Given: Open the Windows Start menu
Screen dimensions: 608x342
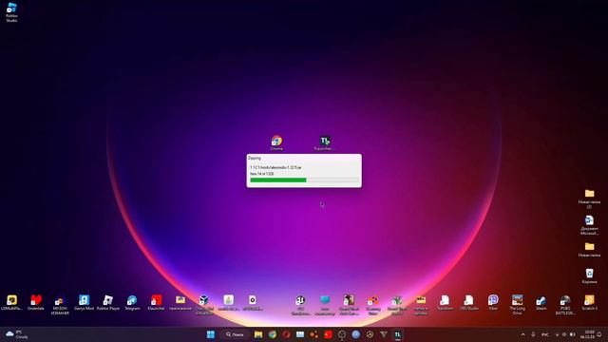Looking at the screenshot, I should point(211,334).
